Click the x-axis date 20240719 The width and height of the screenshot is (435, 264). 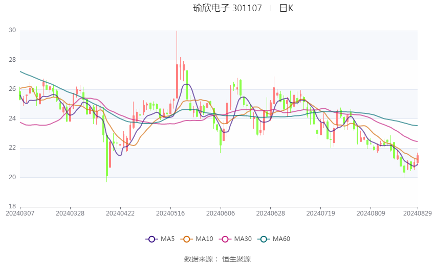[x=321, y=213]
